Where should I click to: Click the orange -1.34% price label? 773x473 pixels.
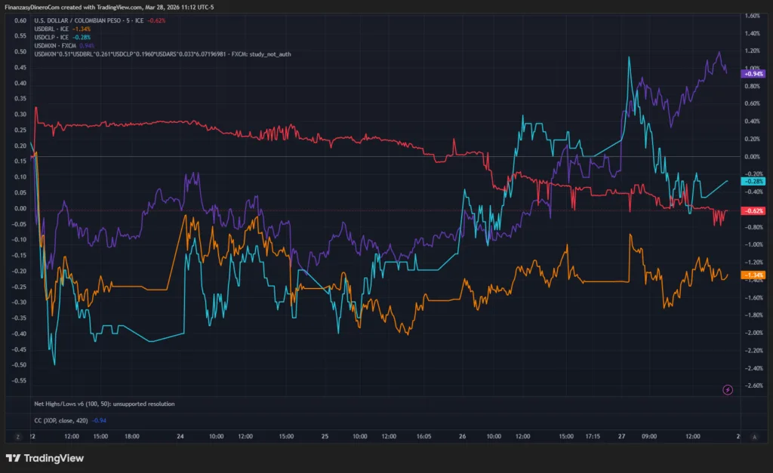753,275
